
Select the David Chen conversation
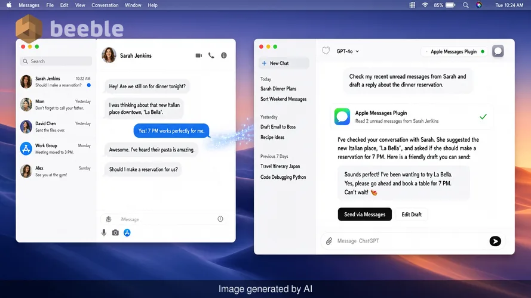56,127
